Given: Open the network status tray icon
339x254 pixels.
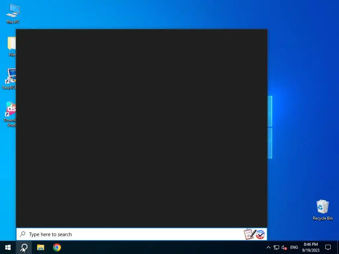Looking at the screenshot, I should [276, 247].
